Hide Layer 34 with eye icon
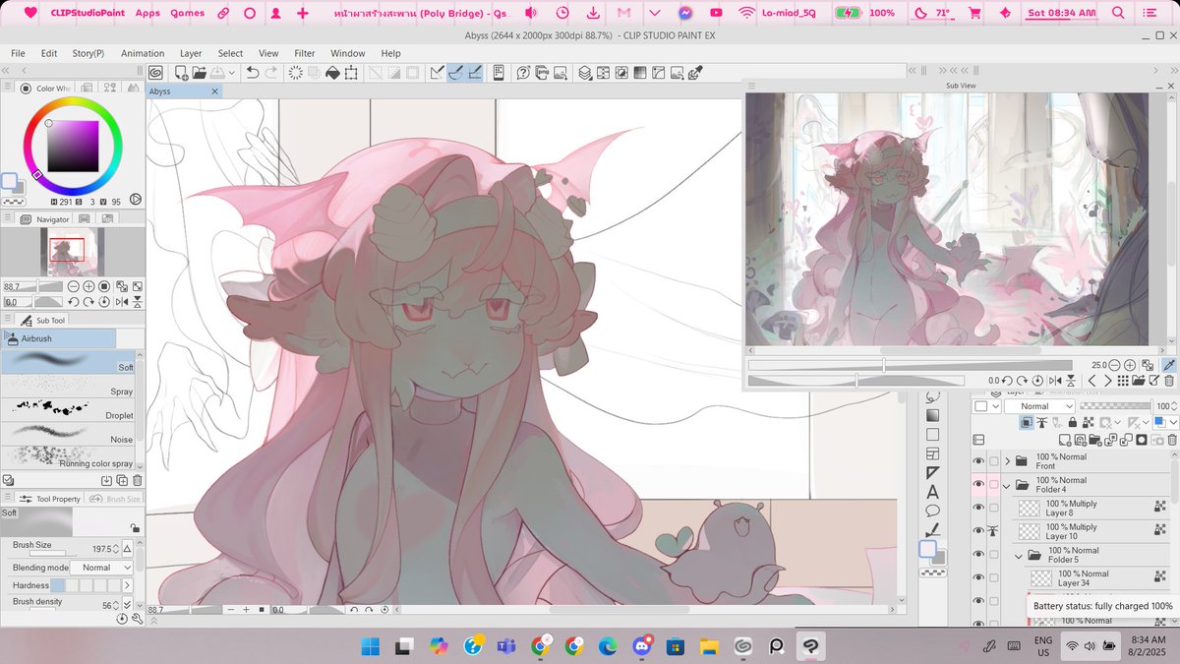Screen dimensions: 1180x664 [978, 578]
